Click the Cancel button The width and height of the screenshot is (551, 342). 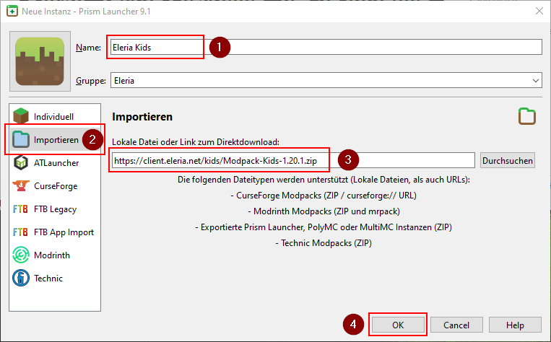[x=456, y=325]
